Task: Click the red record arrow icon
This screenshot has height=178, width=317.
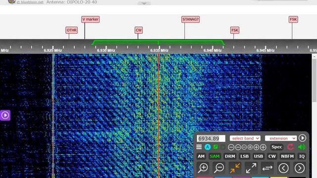Action: [290, 147]
